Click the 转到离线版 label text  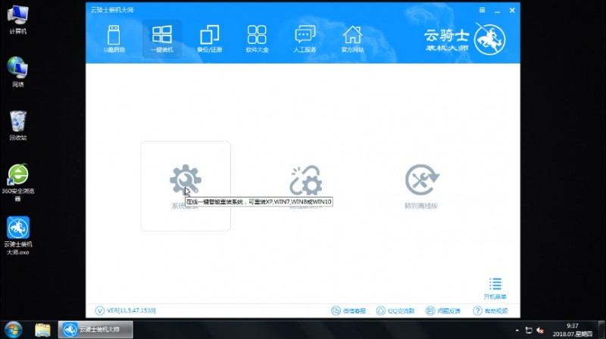[x=421, y=206]
